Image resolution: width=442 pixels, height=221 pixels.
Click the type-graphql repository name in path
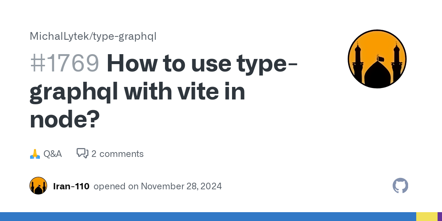click(x=125, y=36)
